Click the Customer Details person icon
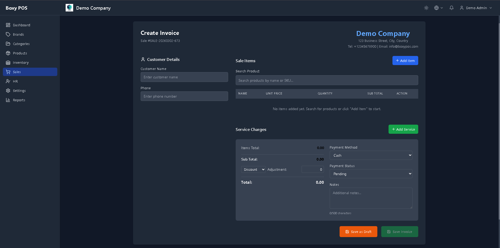Image resolution: width=500 pixels, height=248 pixels. click(x=143, y=59)
